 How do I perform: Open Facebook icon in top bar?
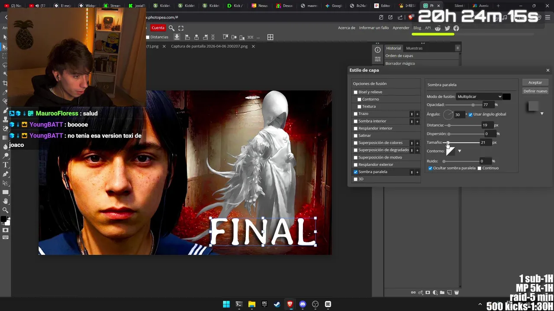coord(456,28)
